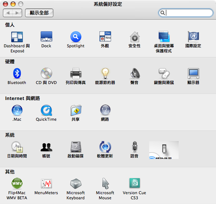Screen dimensions: 216x204
Task: Go back with the left arrow button
Action: (x=8, y=13)
